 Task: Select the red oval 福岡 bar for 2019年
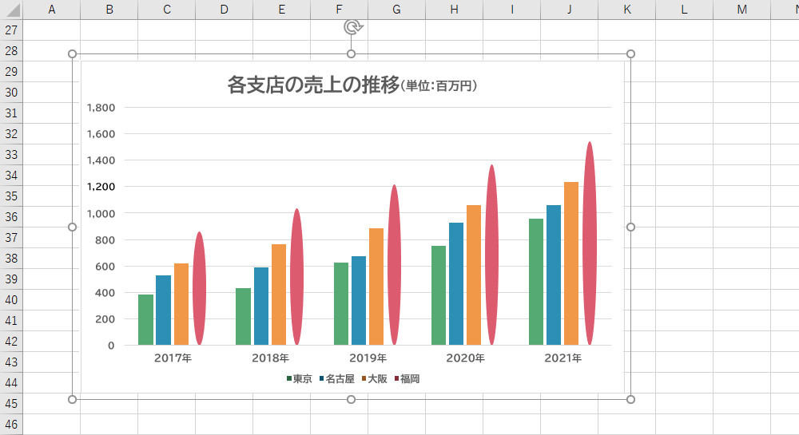395,264
